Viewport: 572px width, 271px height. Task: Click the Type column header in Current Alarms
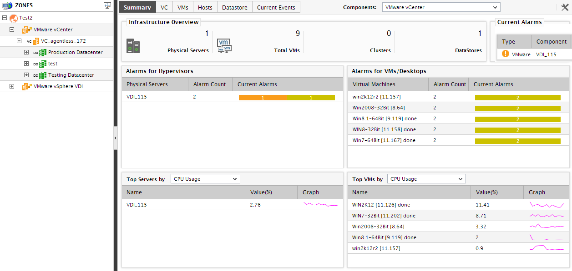[x=514, y=41]
